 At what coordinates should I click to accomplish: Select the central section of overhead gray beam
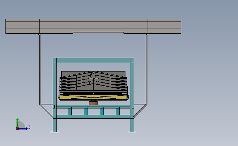(x=93, y=26)
